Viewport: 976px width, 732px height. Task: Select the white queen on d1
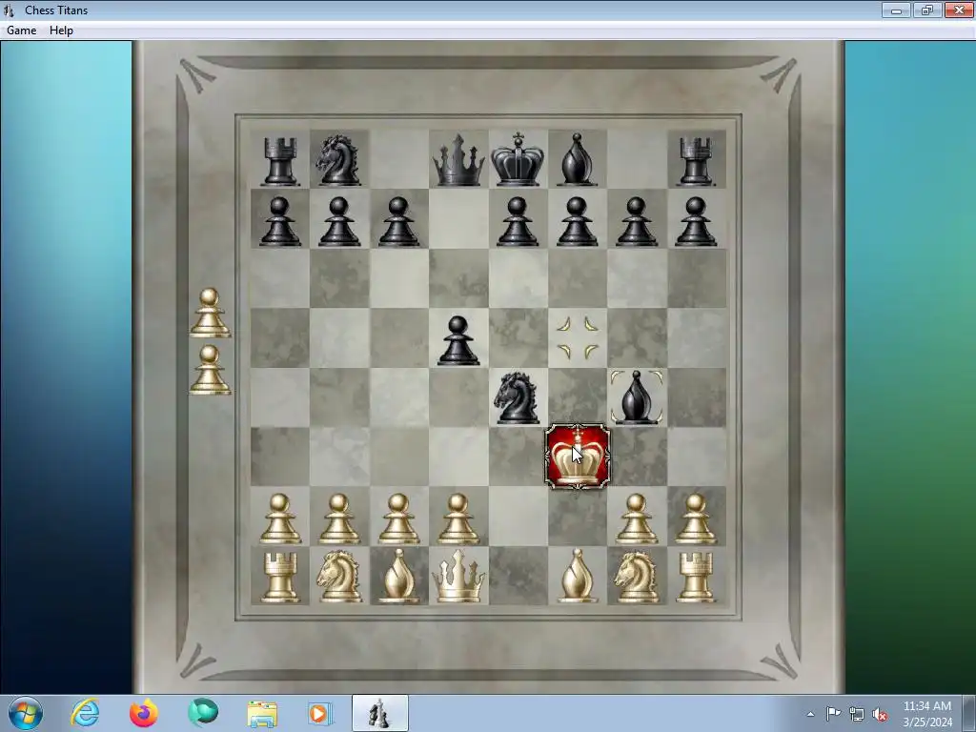point(458,577)
